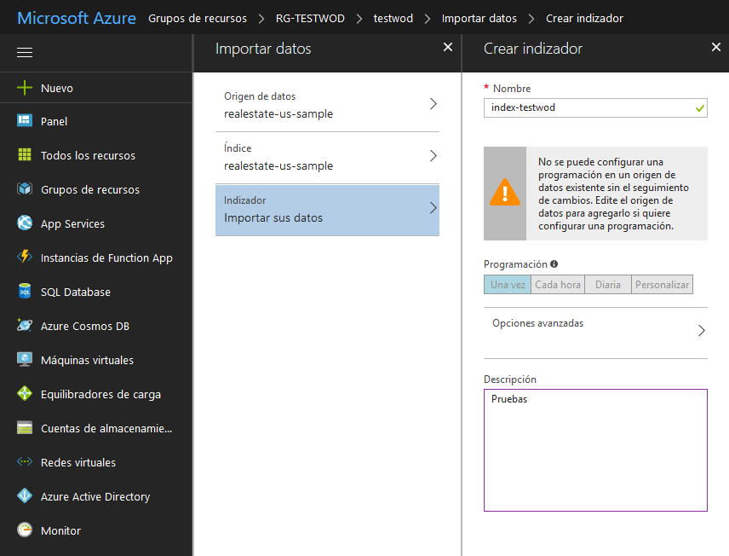Open Azure Cosmos DB icon
Image resolution: width=729 pixels, height=556 pixels.
click(25, 326)
